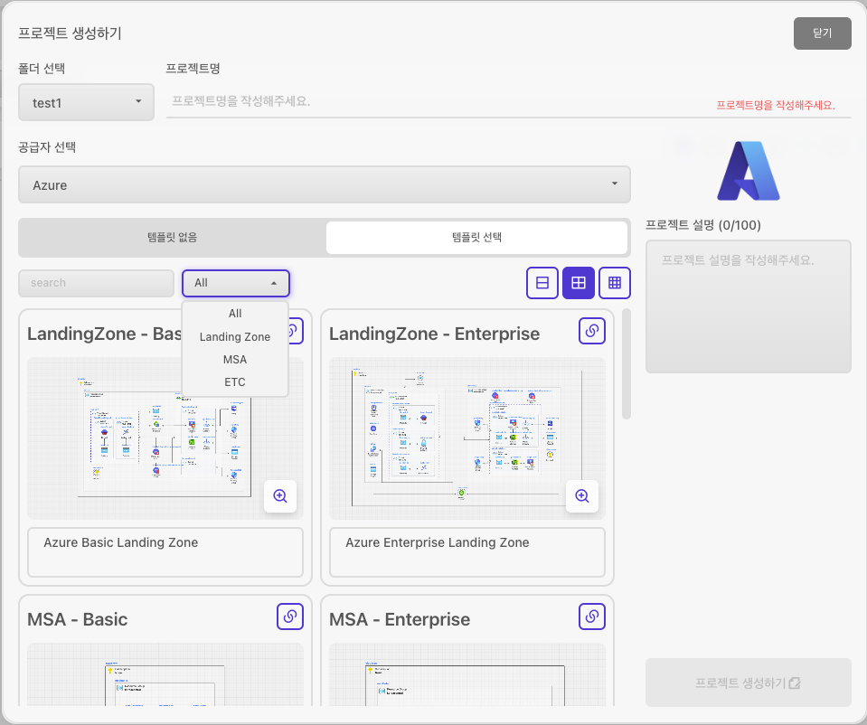Open the test1 folder dropdown

pos(86,102)
